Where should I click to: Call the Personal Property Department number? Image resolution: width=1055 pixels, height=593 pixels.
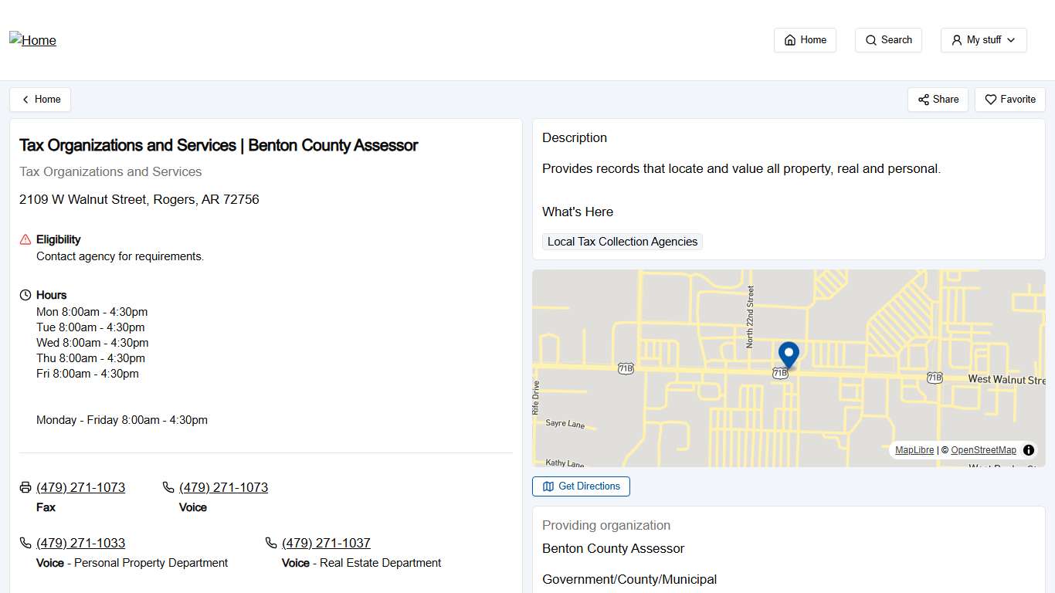[80, 543]
